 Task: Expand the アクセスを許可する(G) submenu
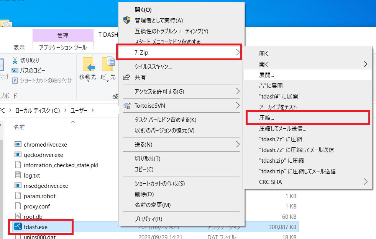point(238,91)
